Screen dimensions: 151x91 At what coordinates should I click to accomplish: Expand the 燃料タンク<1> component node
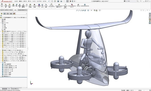[1, 45]
